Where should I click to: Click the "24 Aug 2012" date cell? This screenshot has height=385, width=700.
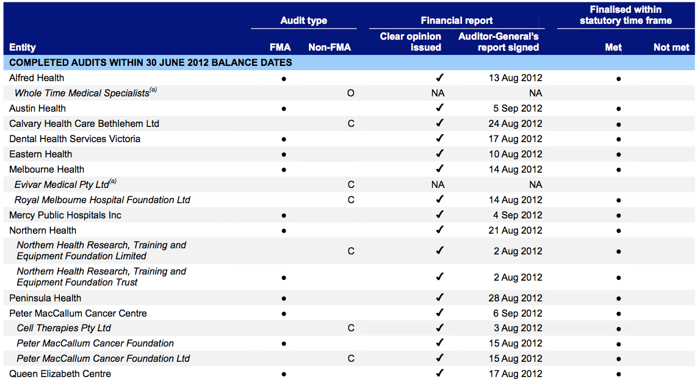click(x=515, y=124)
